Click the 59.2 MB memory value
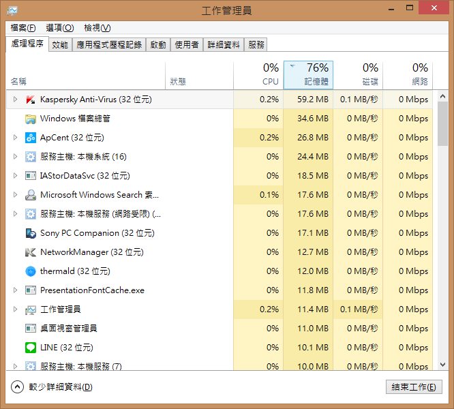Image resolution: width=454 pixels, height=409 pixels. click(x=313, y=100)
